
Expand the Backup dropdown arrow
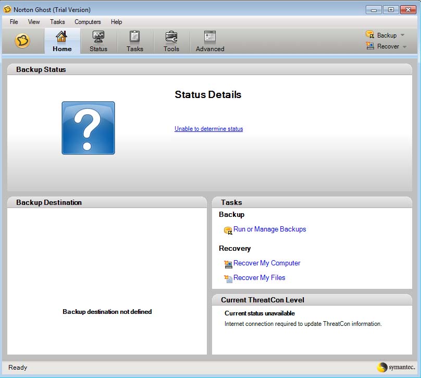point(402,35)
